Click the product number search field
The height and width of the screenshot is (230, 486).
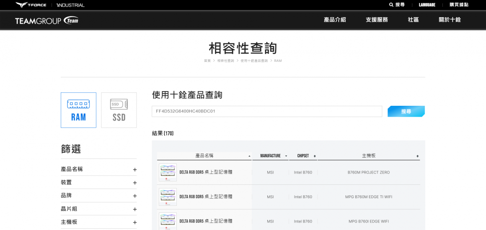coord(266,111)
